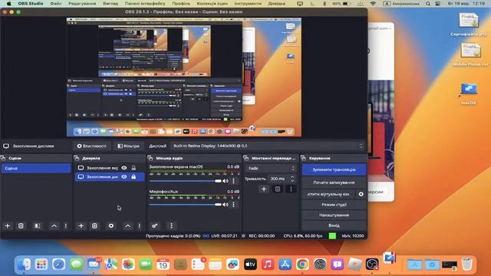
Task: Open Налаштування button
Action: click(x=334, y=215)
